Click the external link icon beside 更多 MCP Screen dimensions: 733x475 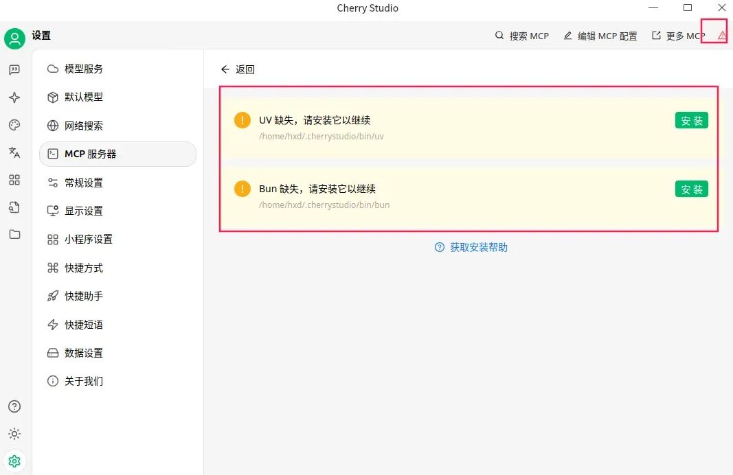click(656, 36)
